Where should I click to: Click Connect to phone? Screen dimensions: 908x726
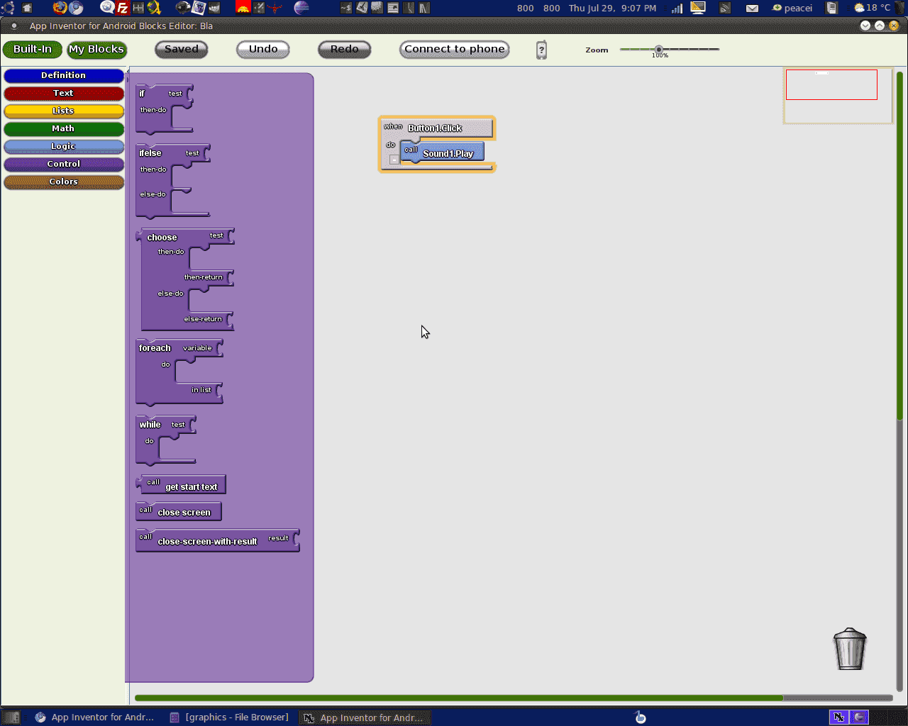(455, 49)
